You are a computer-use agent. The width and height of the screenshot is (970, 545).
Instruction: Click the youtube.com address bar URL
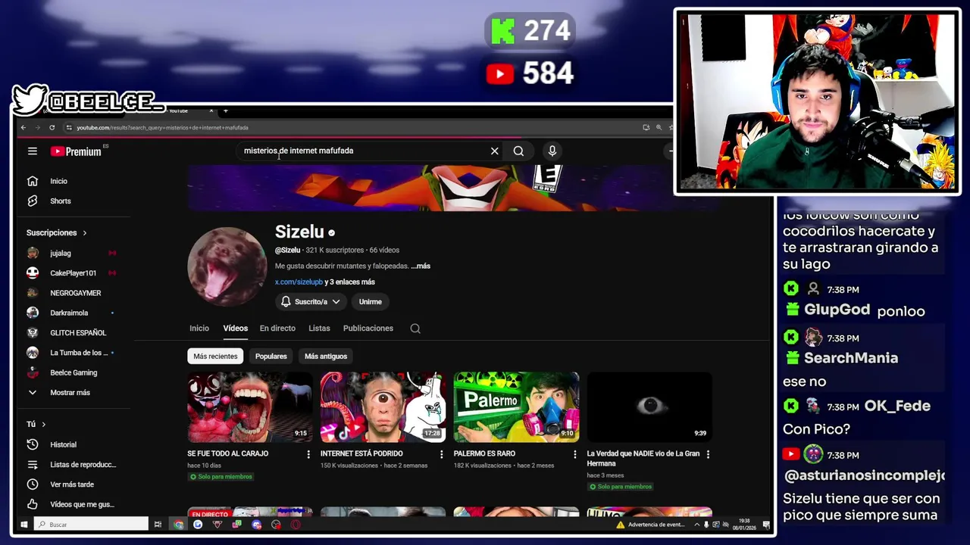(x=162, y=128)
